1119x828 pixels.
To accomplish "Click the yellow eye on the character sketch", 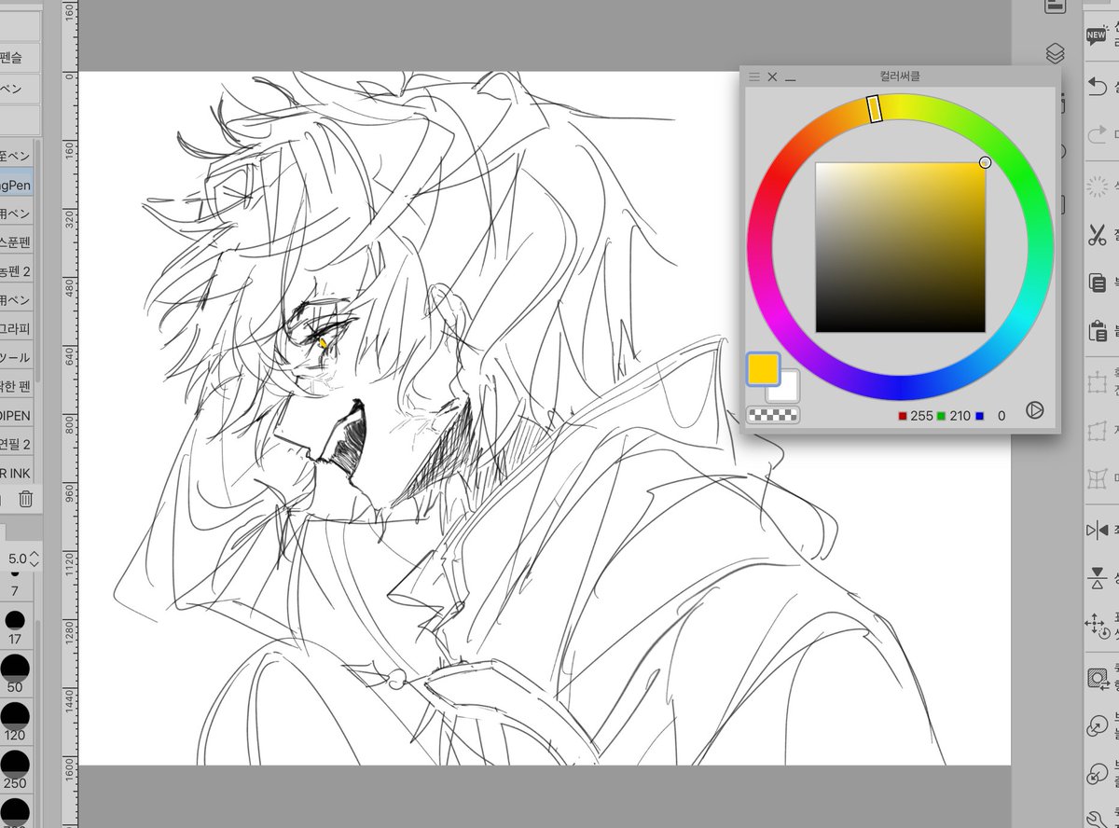I will tap(324, 344).
